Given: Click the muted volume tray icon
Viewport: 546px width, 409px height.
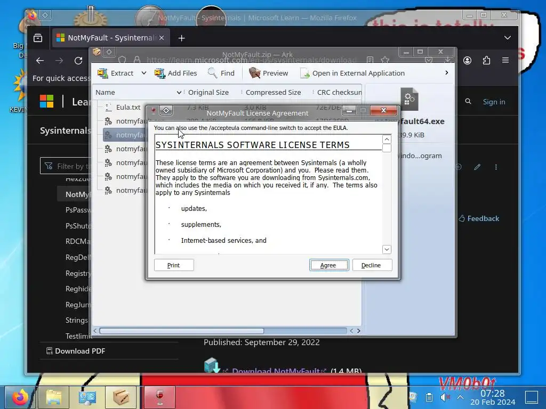Looking at the screenshot, I should pyautogui.click(x=445, y=397).
